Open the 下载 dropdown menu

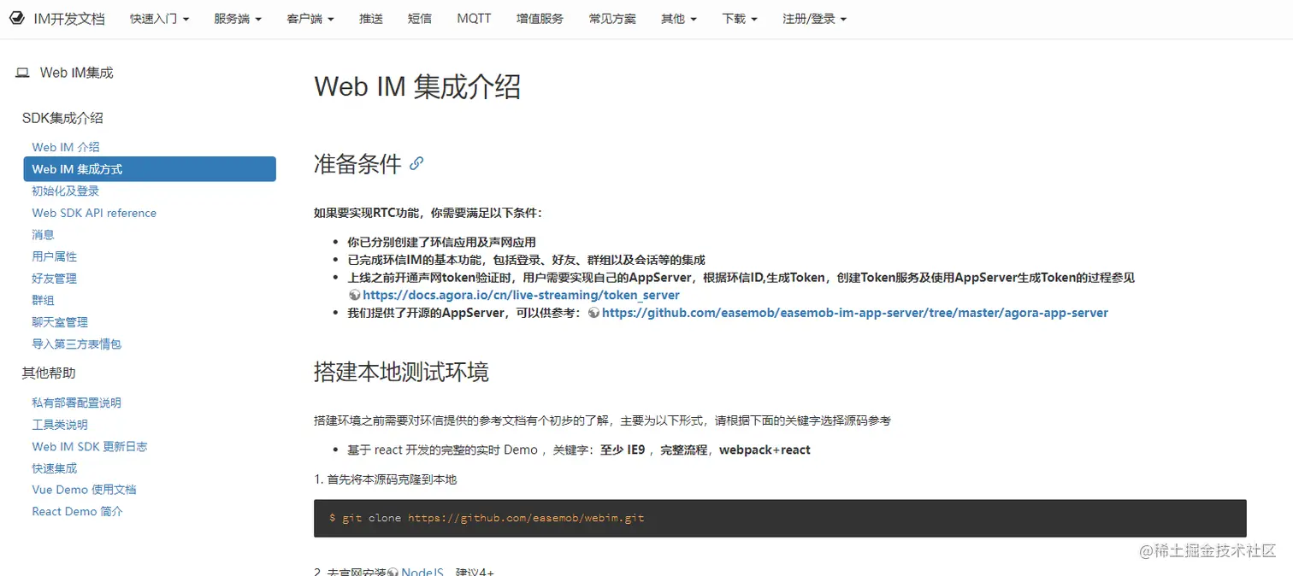pyautogui.click(x=740, y=19)
